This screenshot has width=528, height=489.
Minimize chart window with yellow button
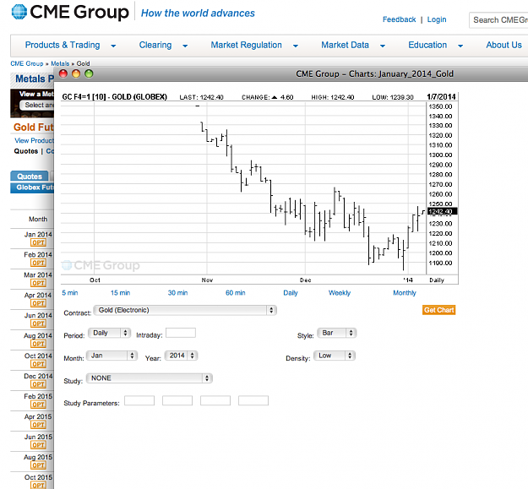click(76, 73)
